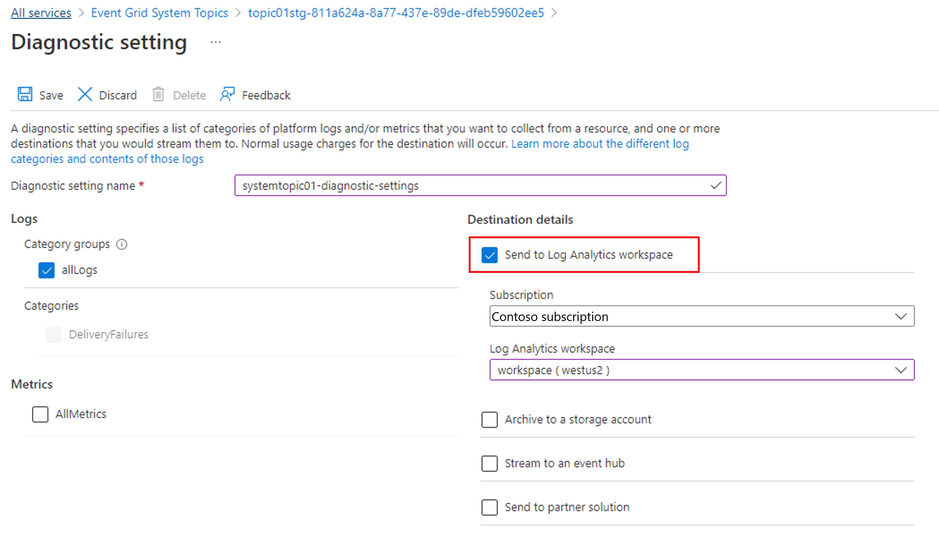Toggle the allLogs category group checkbox

pos(47,269)
